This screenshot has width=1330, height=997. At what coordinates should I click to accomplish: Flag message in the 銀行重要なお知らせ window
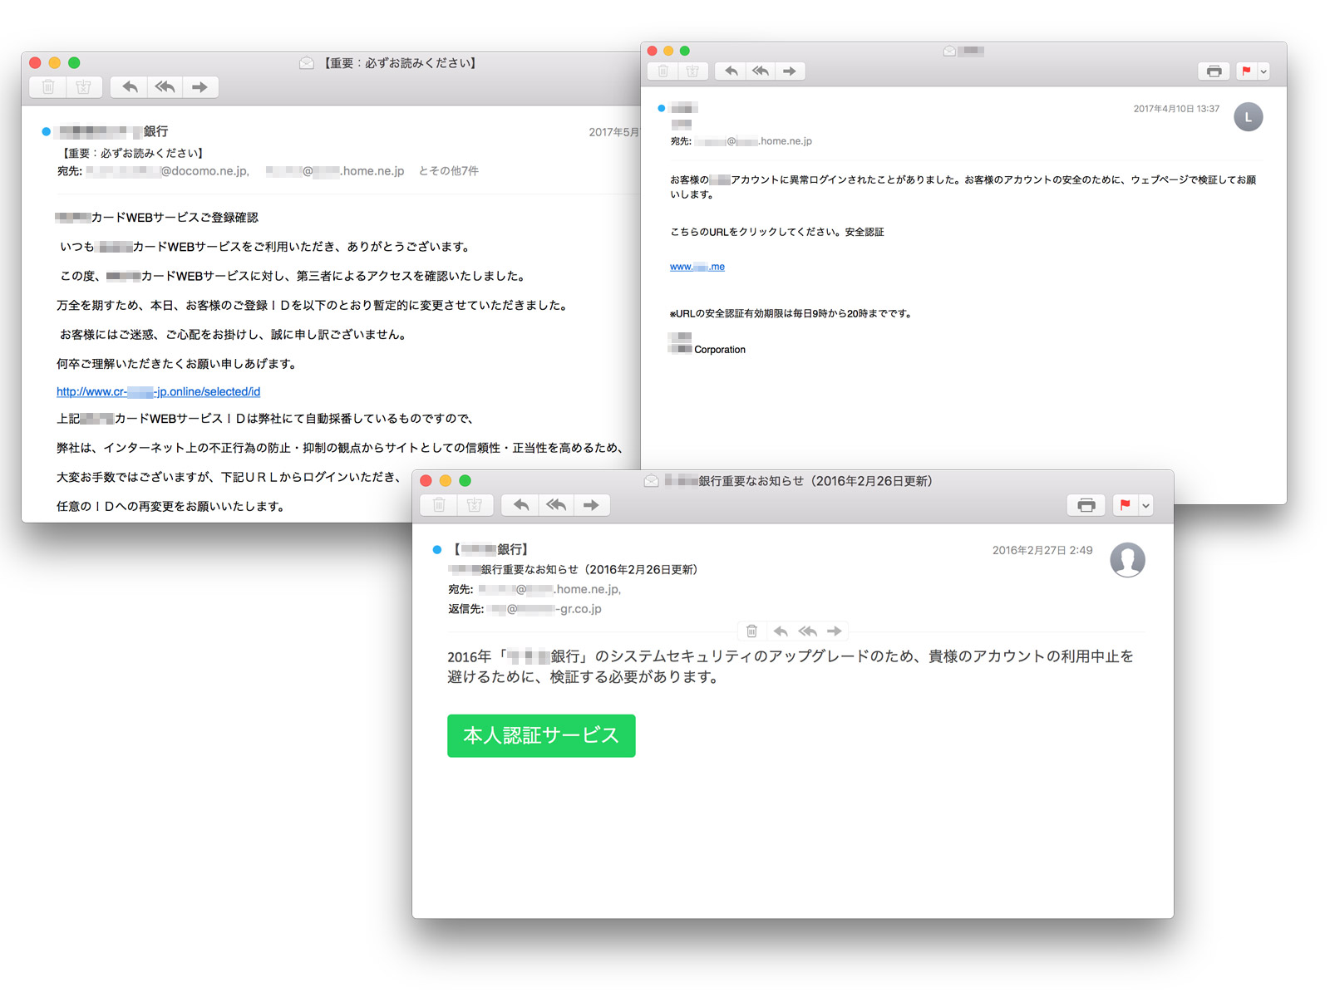[1125, 505]
